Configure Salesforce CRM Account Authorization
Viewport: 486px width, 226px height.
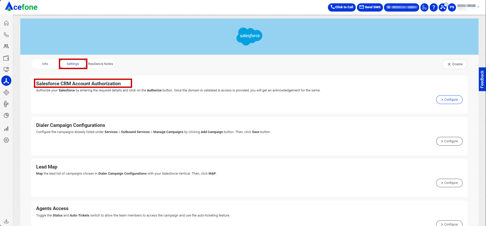[x=449, y=100]
